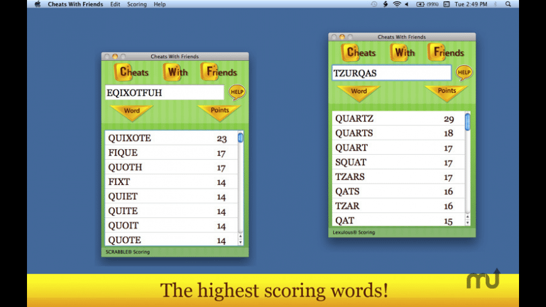The image size is (546, 307).
Task: Select the QUITE row
Action: pos(171,211)
